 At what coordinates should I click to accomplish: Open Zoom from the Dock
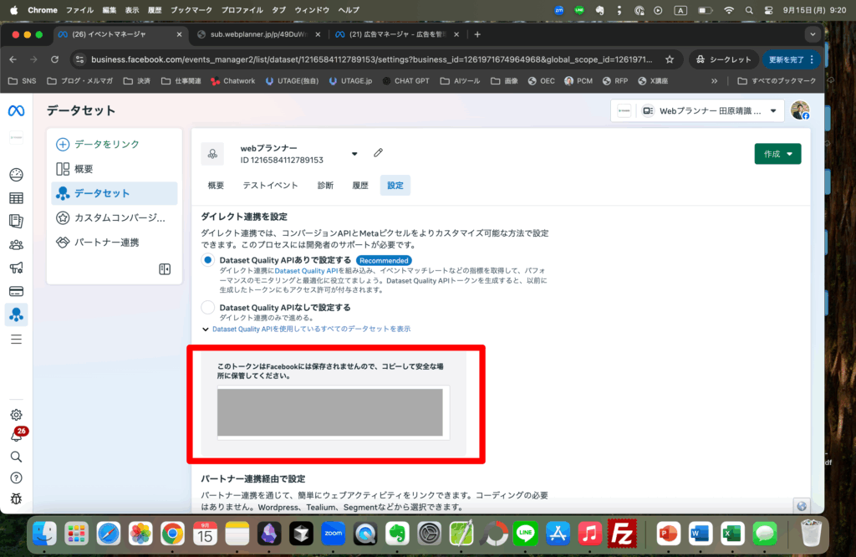(x=333, y=534)
